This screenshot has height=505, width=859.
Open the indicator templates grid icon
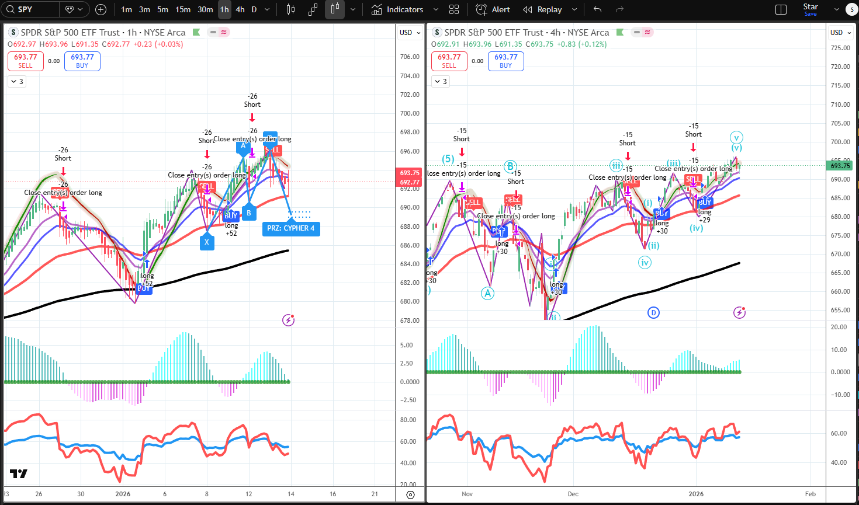click(454, 9)
